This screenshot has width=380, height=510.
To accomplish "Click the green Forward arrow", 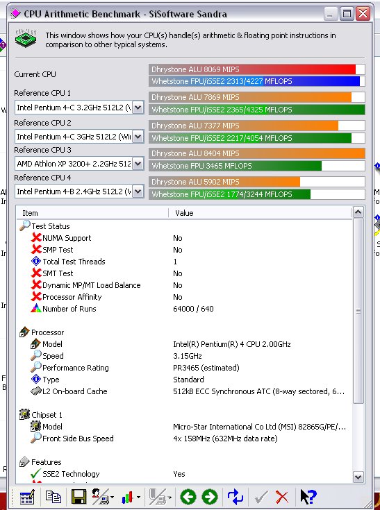I will click(210, 497).
